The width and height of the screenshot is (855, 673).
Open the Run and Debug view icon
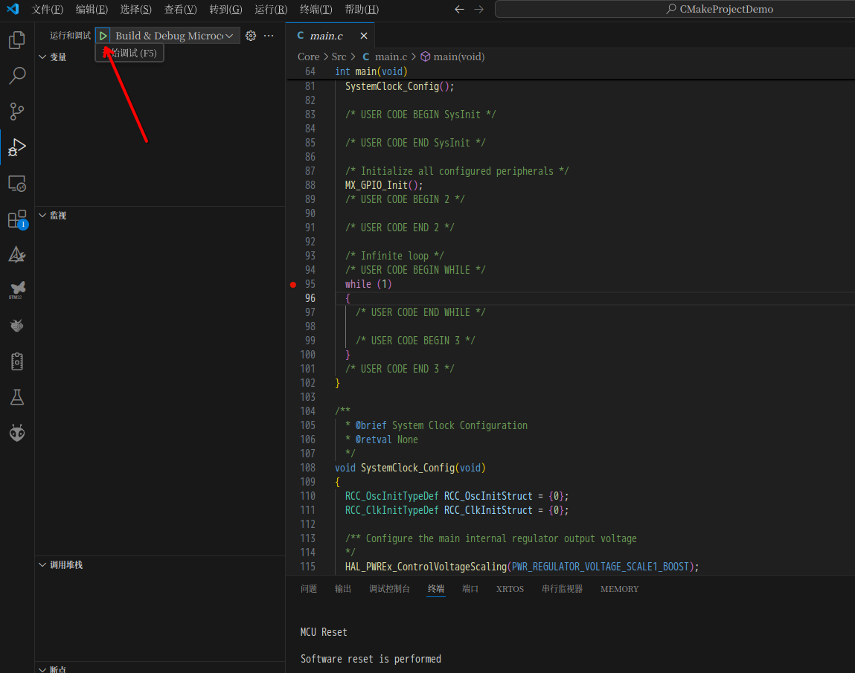click(17, 148)
